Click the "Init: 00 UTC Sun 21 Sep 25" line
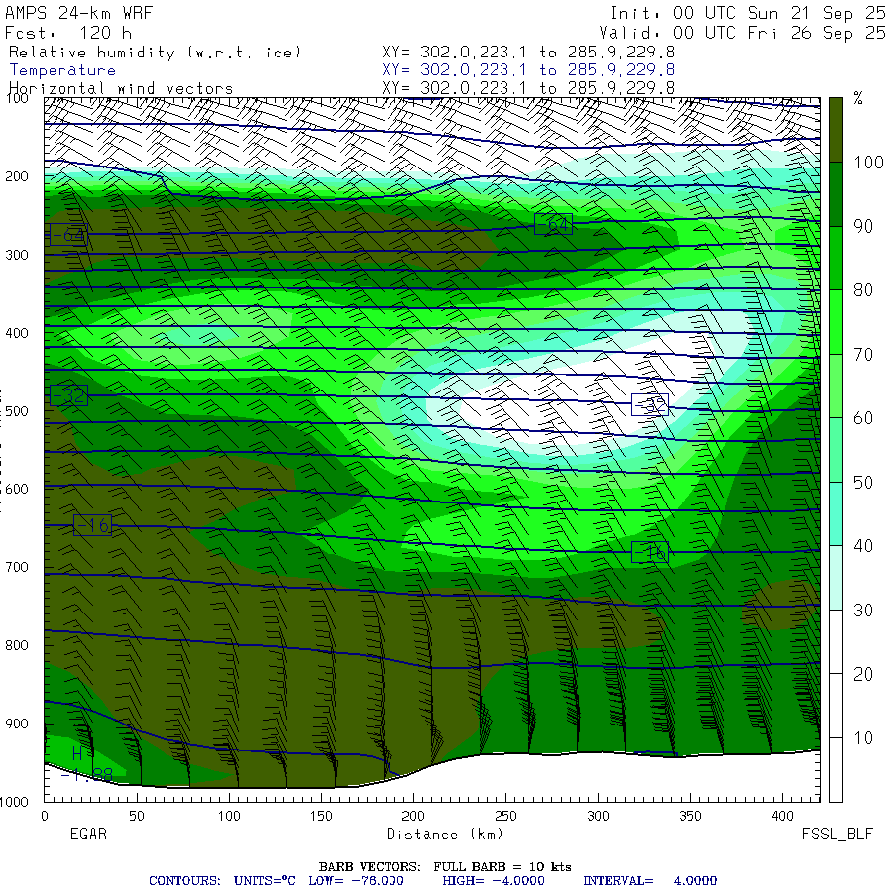Viewport: 892px width, 892px height. [x=747, y=13]
